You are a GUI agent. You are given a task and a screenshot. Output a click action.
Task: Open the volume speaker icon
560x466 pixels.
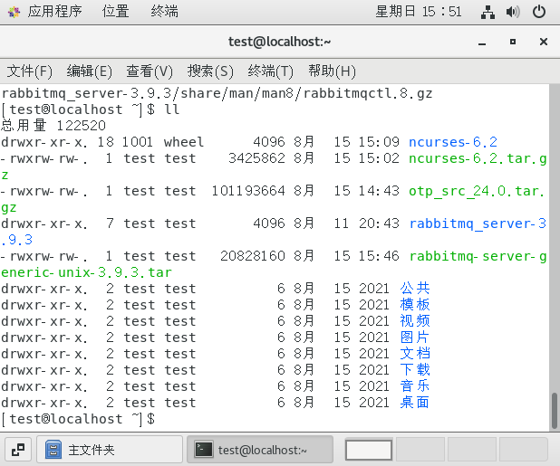point(513,12)
